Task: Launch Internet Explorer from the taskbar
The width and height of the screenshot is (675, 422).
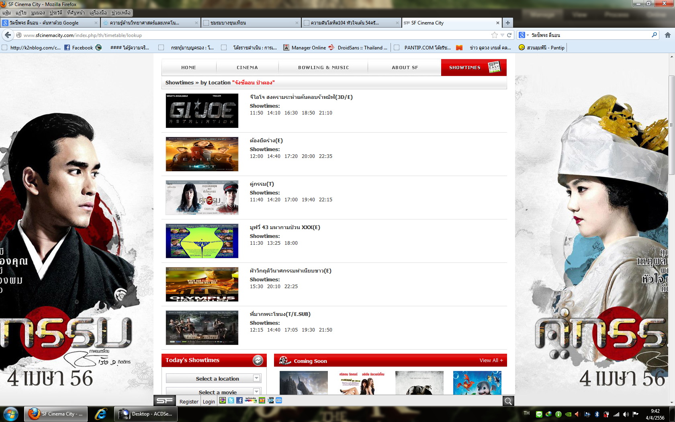Action: 100,414
